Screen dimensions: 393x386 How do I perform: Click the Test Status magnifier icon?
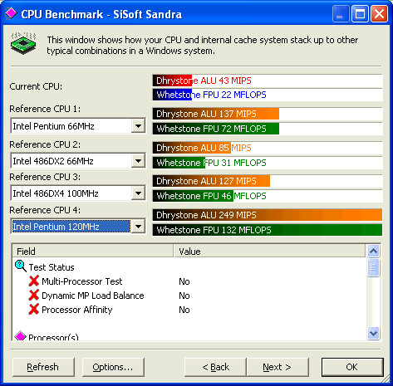pos(21,266)
